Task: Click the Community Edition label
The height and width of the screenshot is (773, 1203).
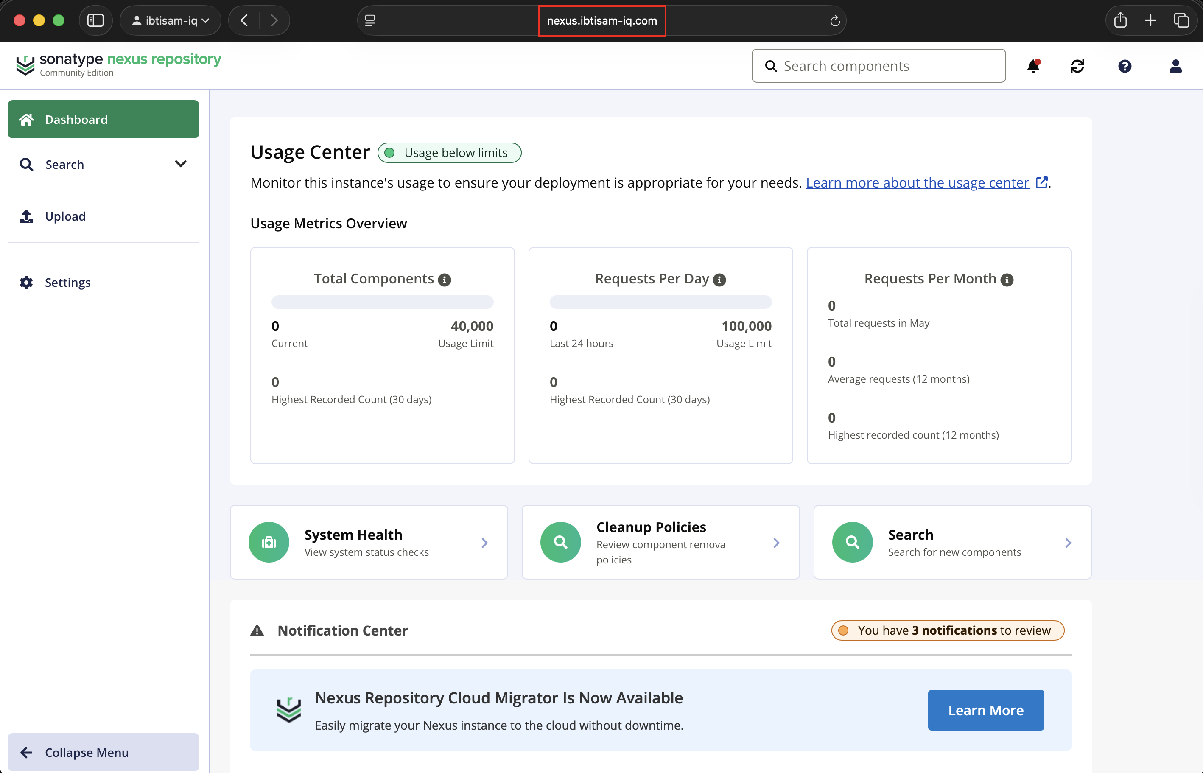Action: click(77, 73)
